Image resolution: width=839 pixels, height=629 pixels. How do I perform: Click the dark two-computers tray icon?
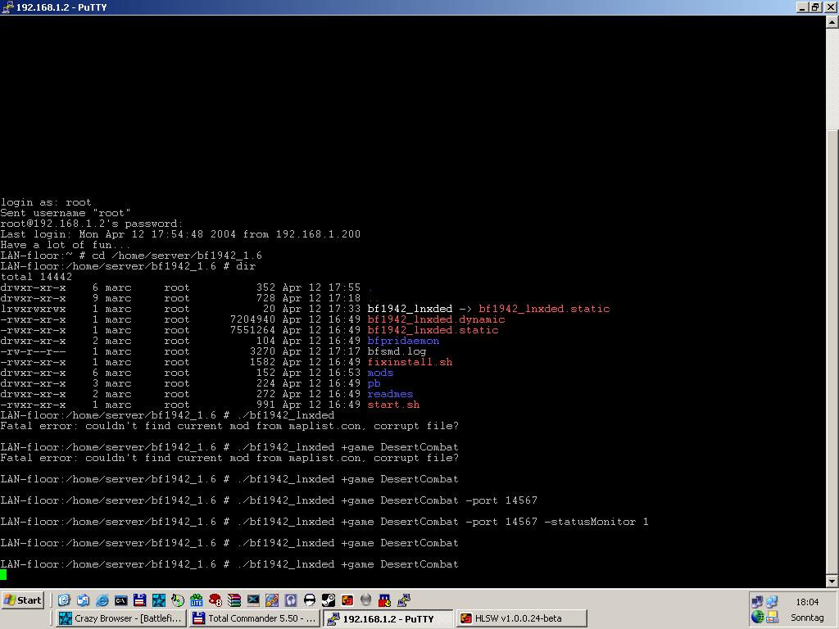757,602
